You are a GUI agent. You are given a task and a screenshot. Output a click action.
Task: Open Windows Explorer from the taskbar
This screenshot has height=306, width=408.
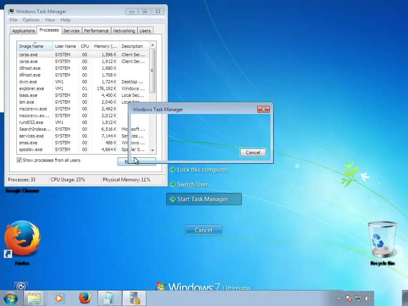(34, 298)
